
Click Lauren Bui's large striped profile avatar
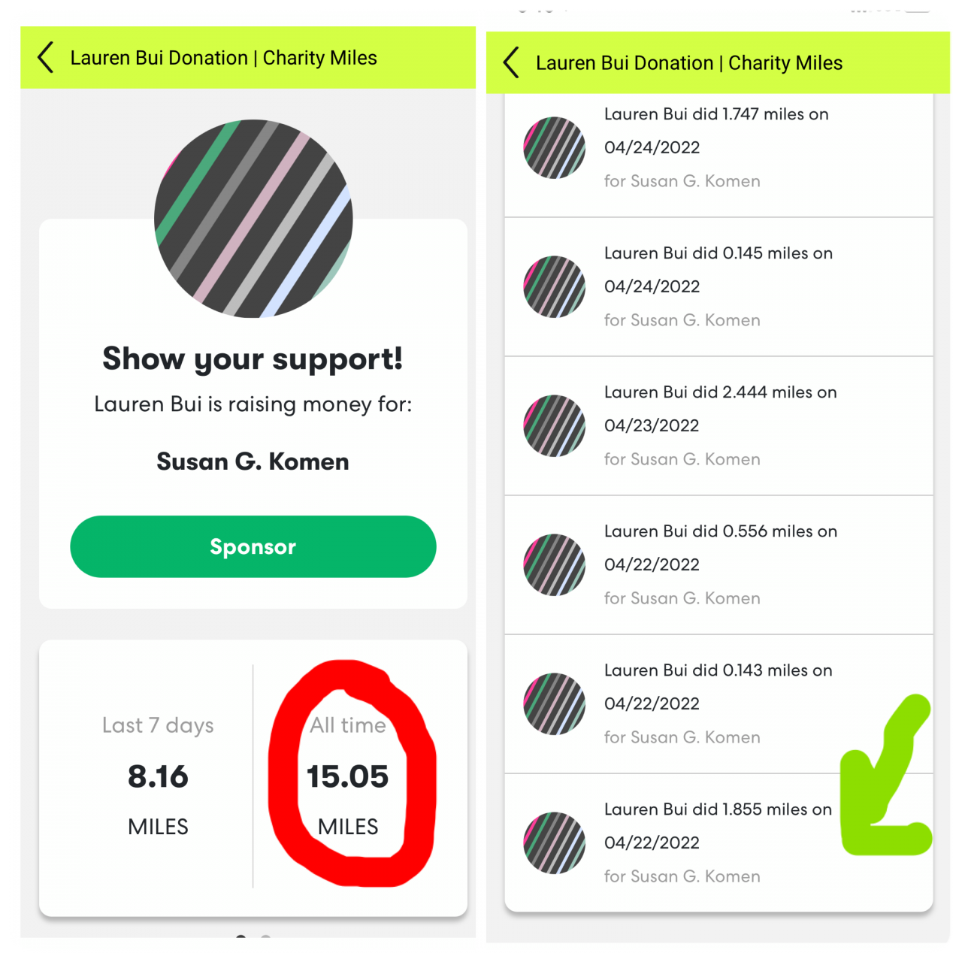253,219
